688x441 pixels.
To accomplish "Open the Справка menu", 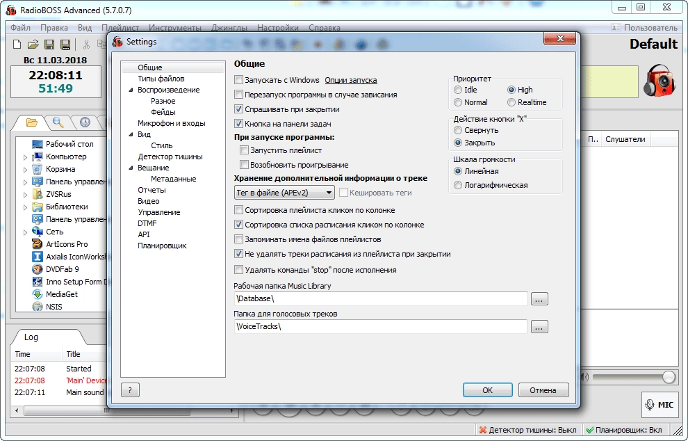I will [325, 28].
